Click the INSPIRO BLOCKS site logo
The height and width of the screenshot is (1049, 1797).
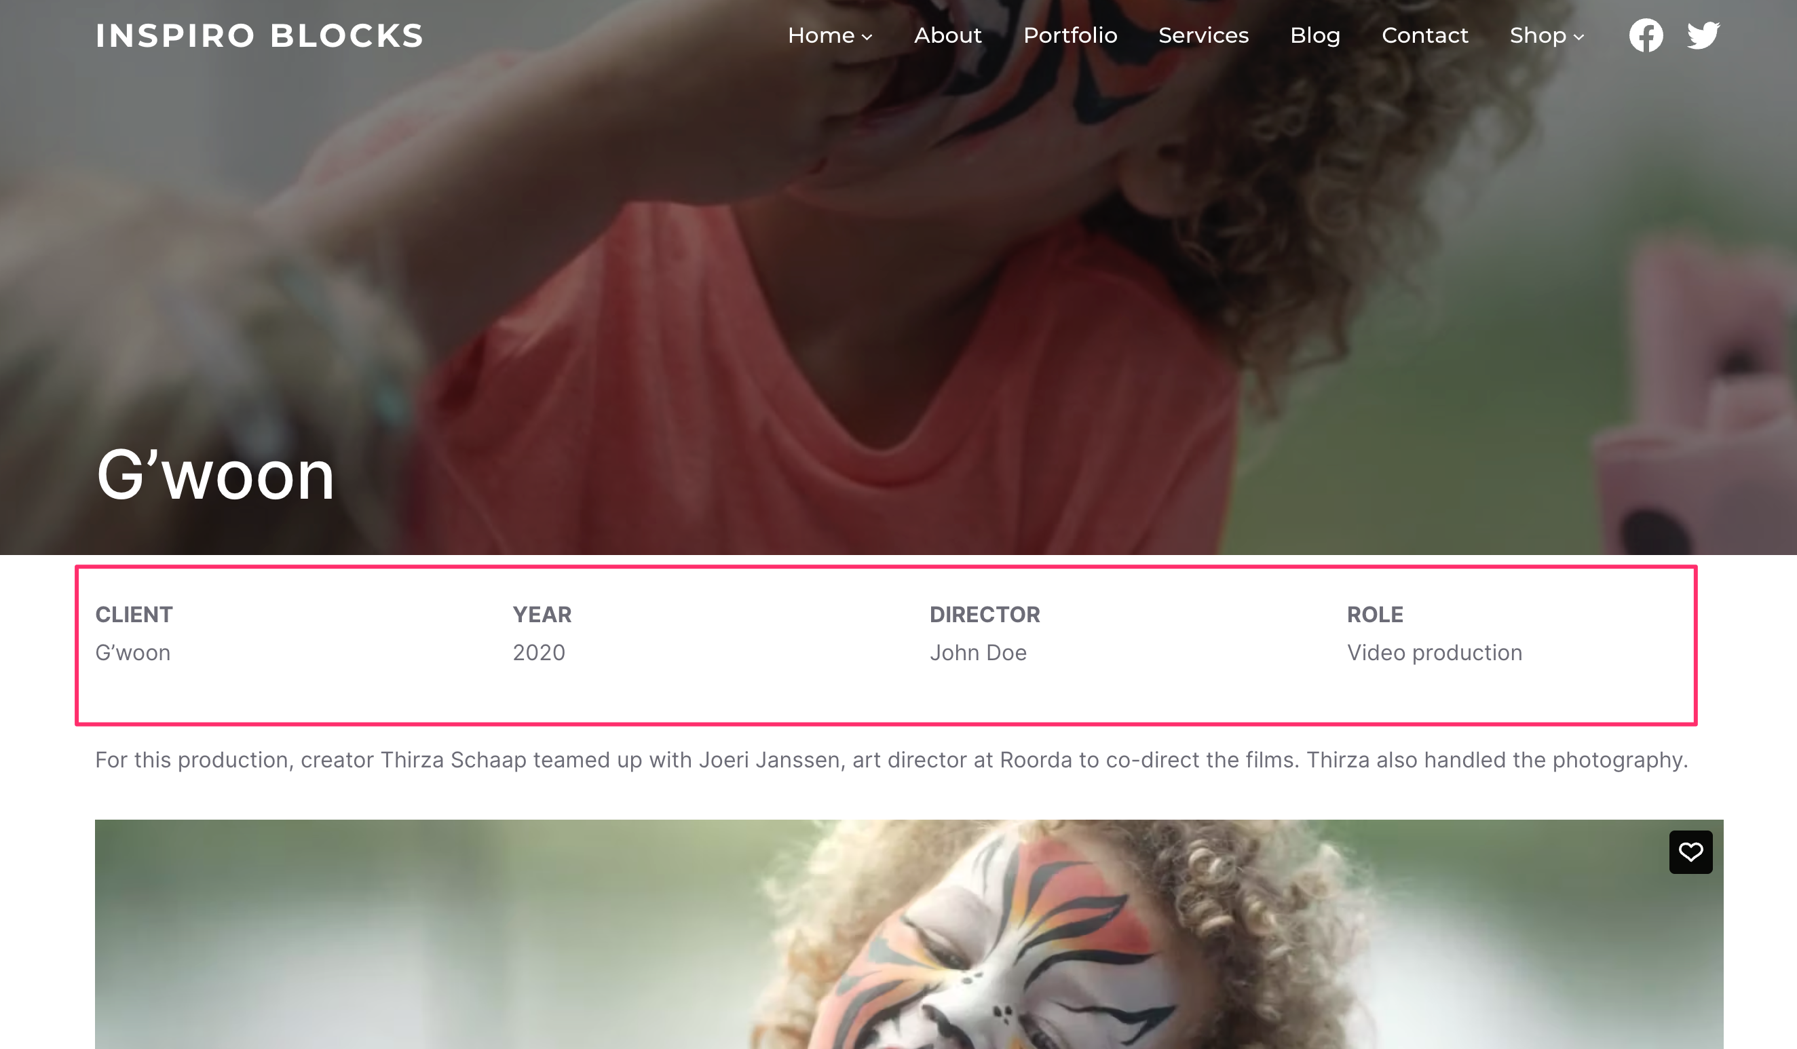tap(259, 36)
